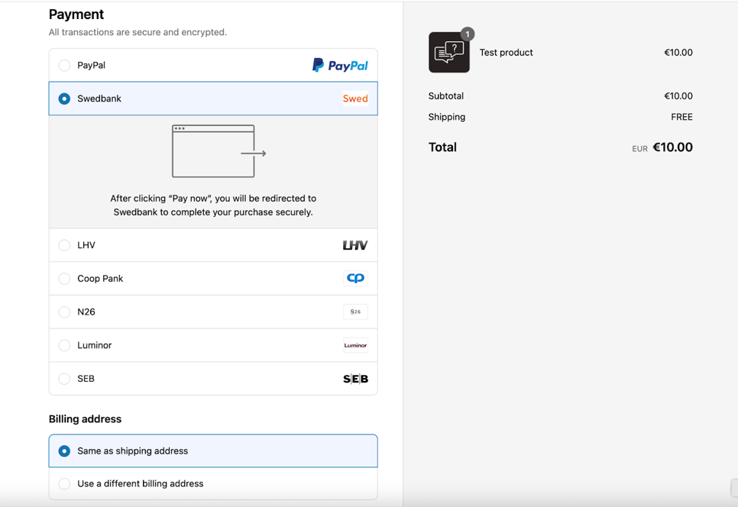Viewport: 738px width, 507px height.
Task: Click the LHV option label
Action: click(86, 245)
